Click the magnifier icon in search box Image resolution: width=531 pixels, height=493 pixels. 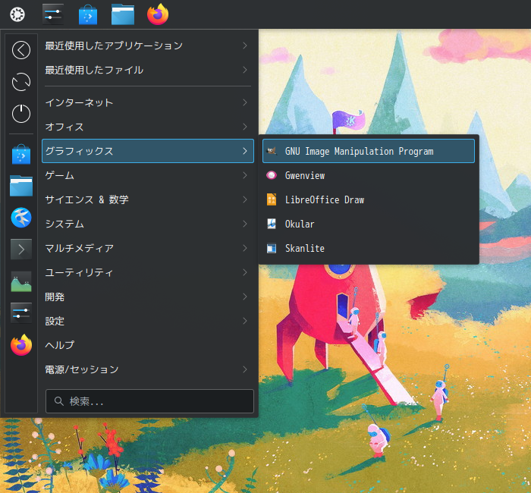(59, 401)
